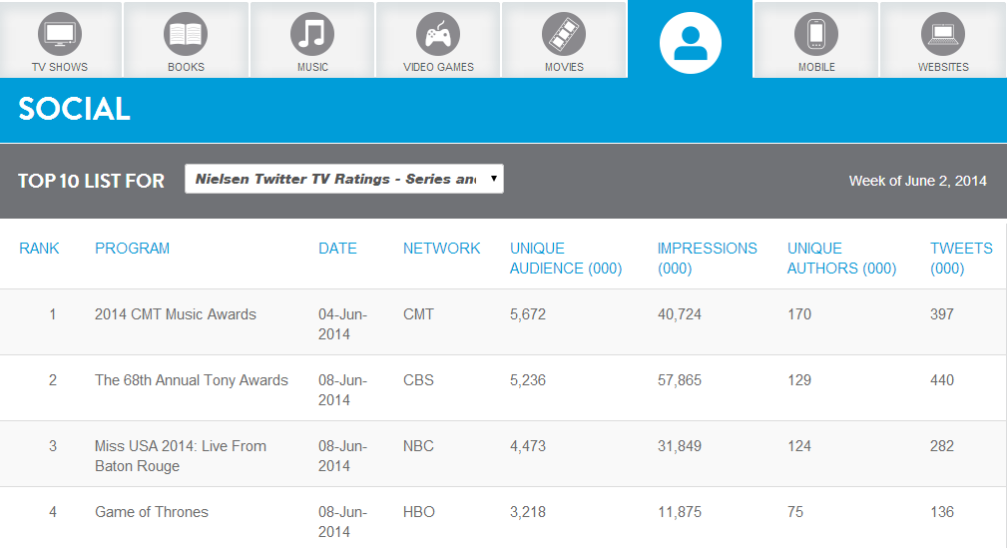This screenshot has height=551, width=1008.
Task: Select the Social person icon
Action: (690, 42)
